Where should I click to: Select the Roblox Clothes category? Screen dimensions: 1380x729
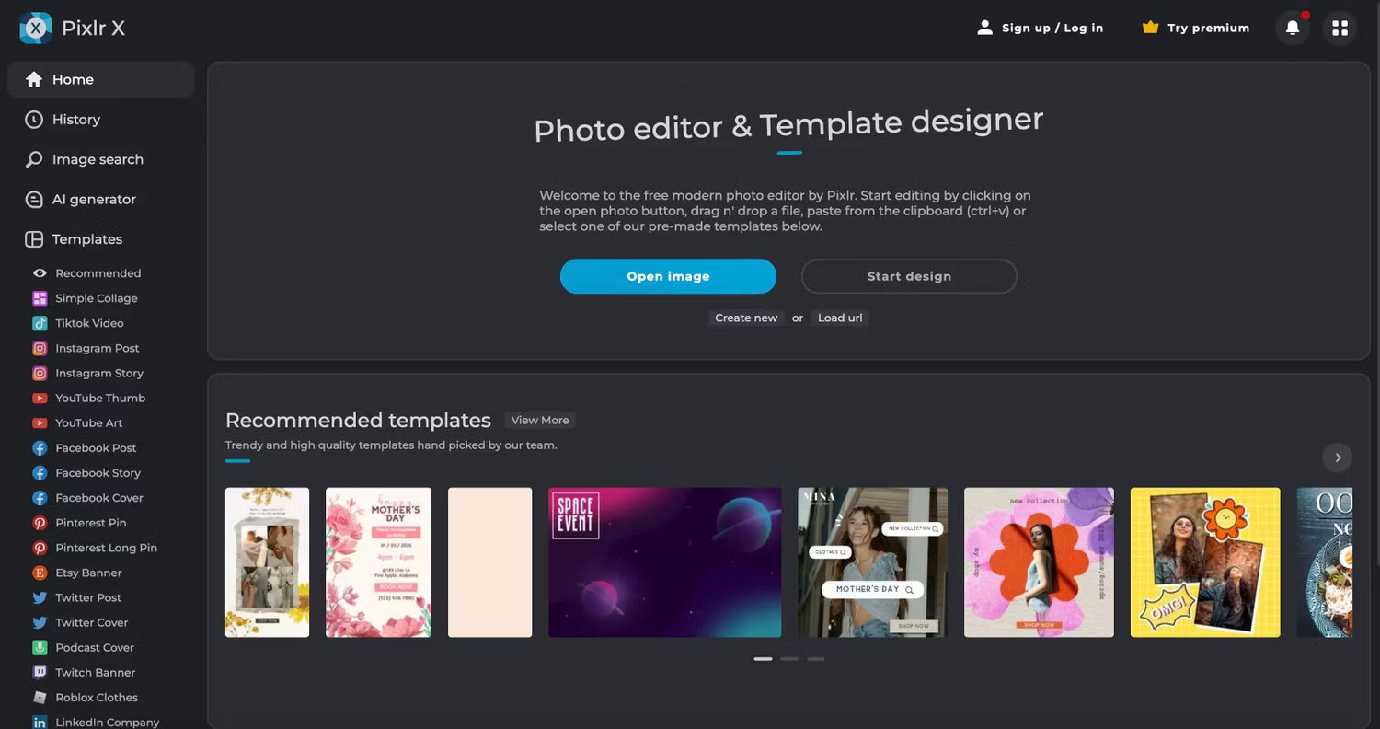pyautogui.click(x=98, y=697)
